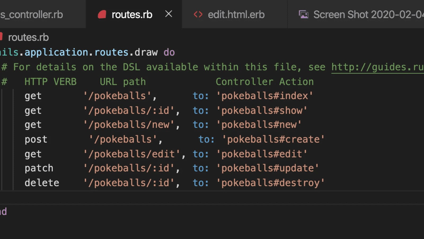
Task: Click the image icon on Screen Shot tab
Action: [x=304, y=14]
